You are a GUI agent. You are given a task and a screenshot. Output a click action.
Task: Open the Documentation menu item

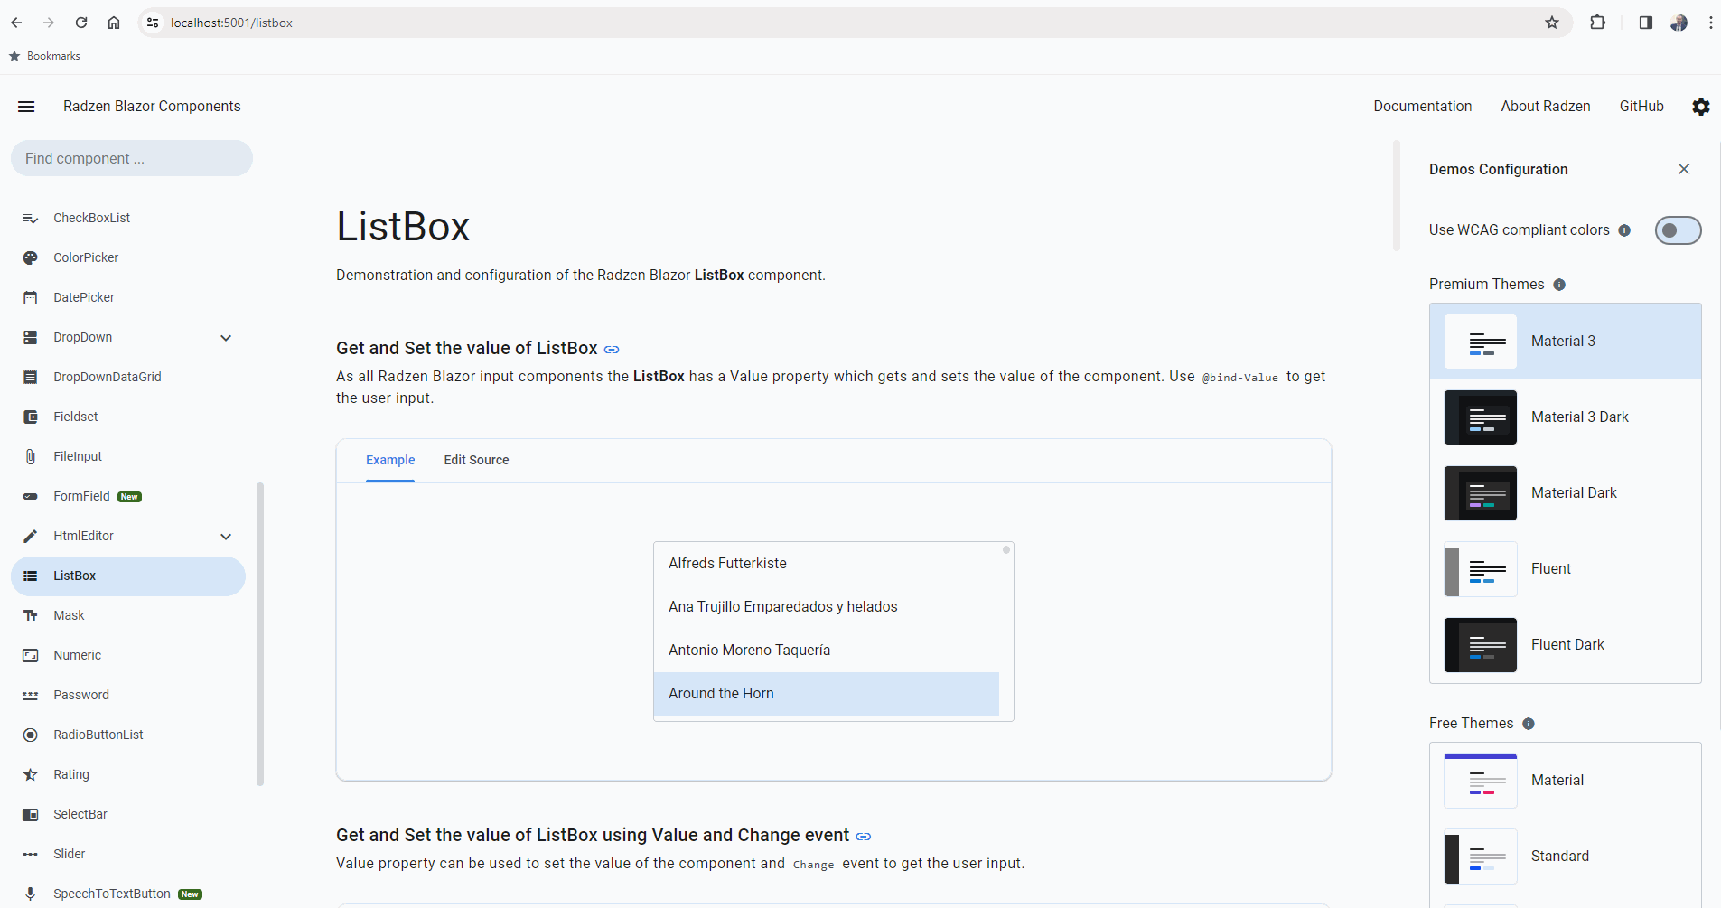coord(1422,106)
